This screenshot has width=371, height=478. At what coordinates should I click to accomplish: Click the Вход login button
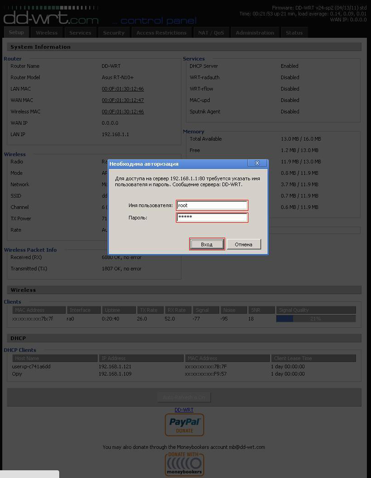[207, 244]
